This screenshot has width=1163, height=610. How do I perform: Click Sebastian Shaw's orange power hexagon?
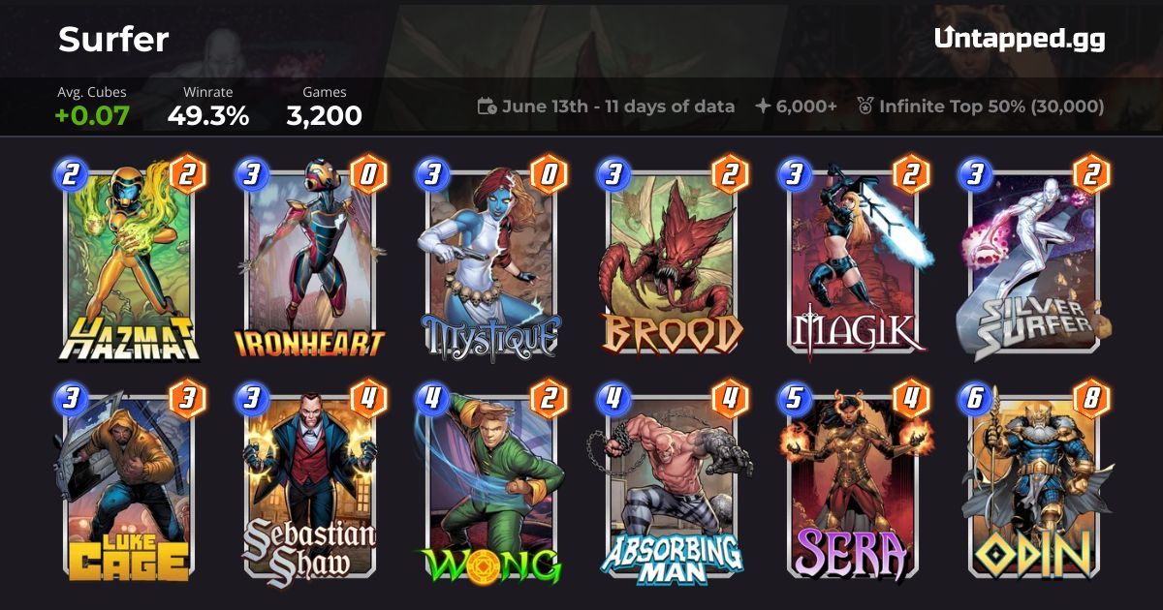368,398
